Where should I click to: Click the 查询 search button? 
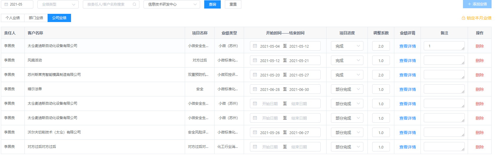coord(212,4)
